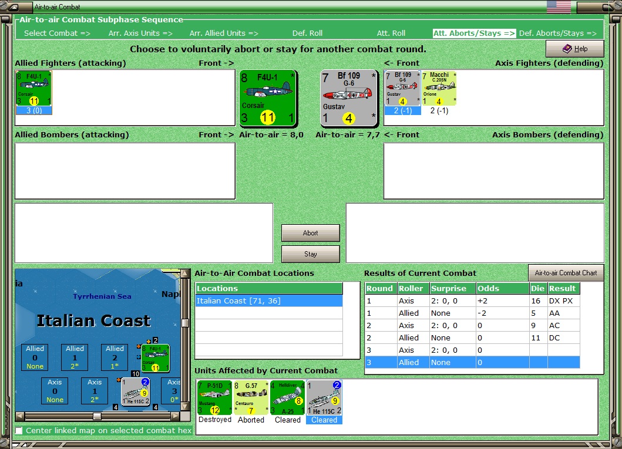
Task: Open the Help button
Action: coord(575,49)
